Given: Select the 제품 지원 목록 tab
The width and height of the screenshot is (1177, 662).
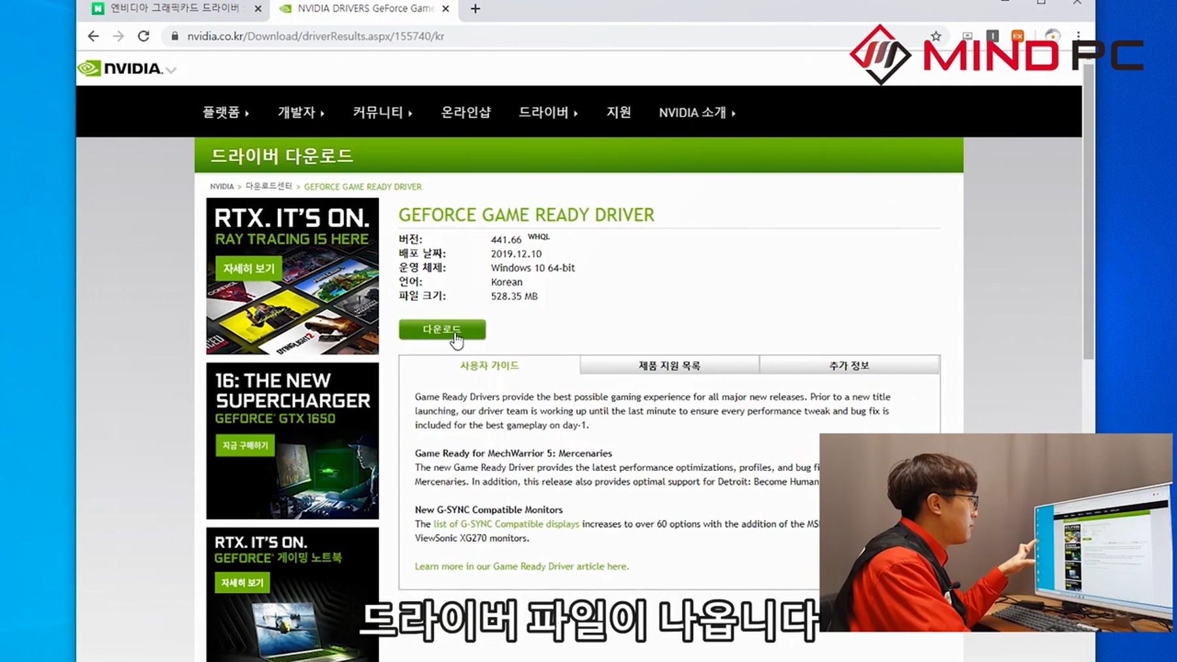Looking at the screenshot, I should [x=670, y=365].
